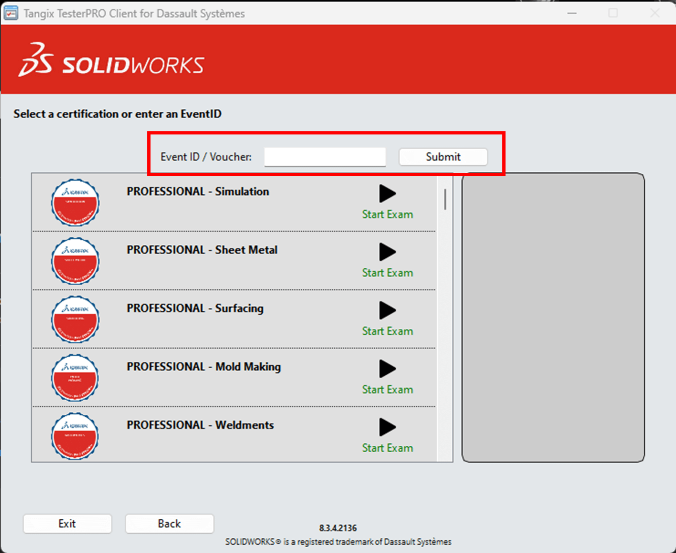Select the PROFESSIONAL - Sheet Metal list row
This screenshot has width=676, height=553.
pyautogui.click(x=231, y=261)
